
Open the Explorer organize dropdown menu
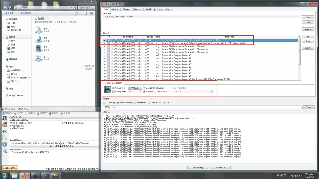pyautogui.click(x=9, y=13)
